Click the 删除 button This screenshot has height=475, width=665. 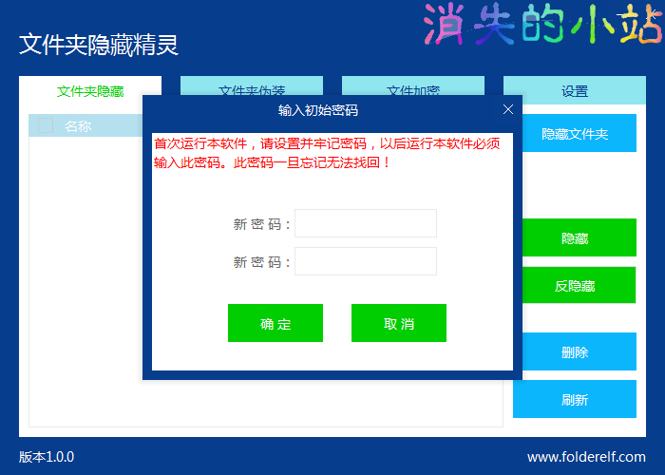click(x=579, y=351)
